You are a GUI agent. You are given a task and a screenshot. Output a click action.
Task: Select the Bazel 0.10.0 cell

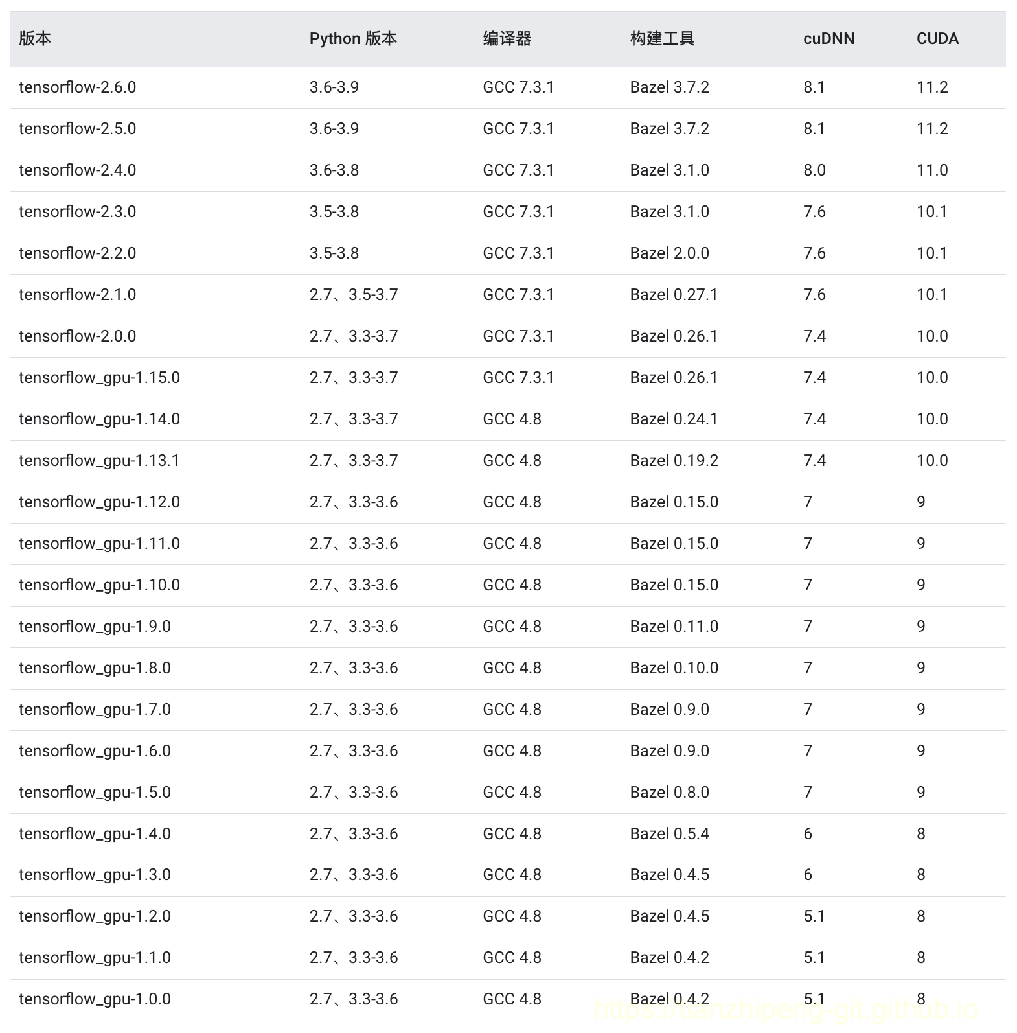(674, 668)
